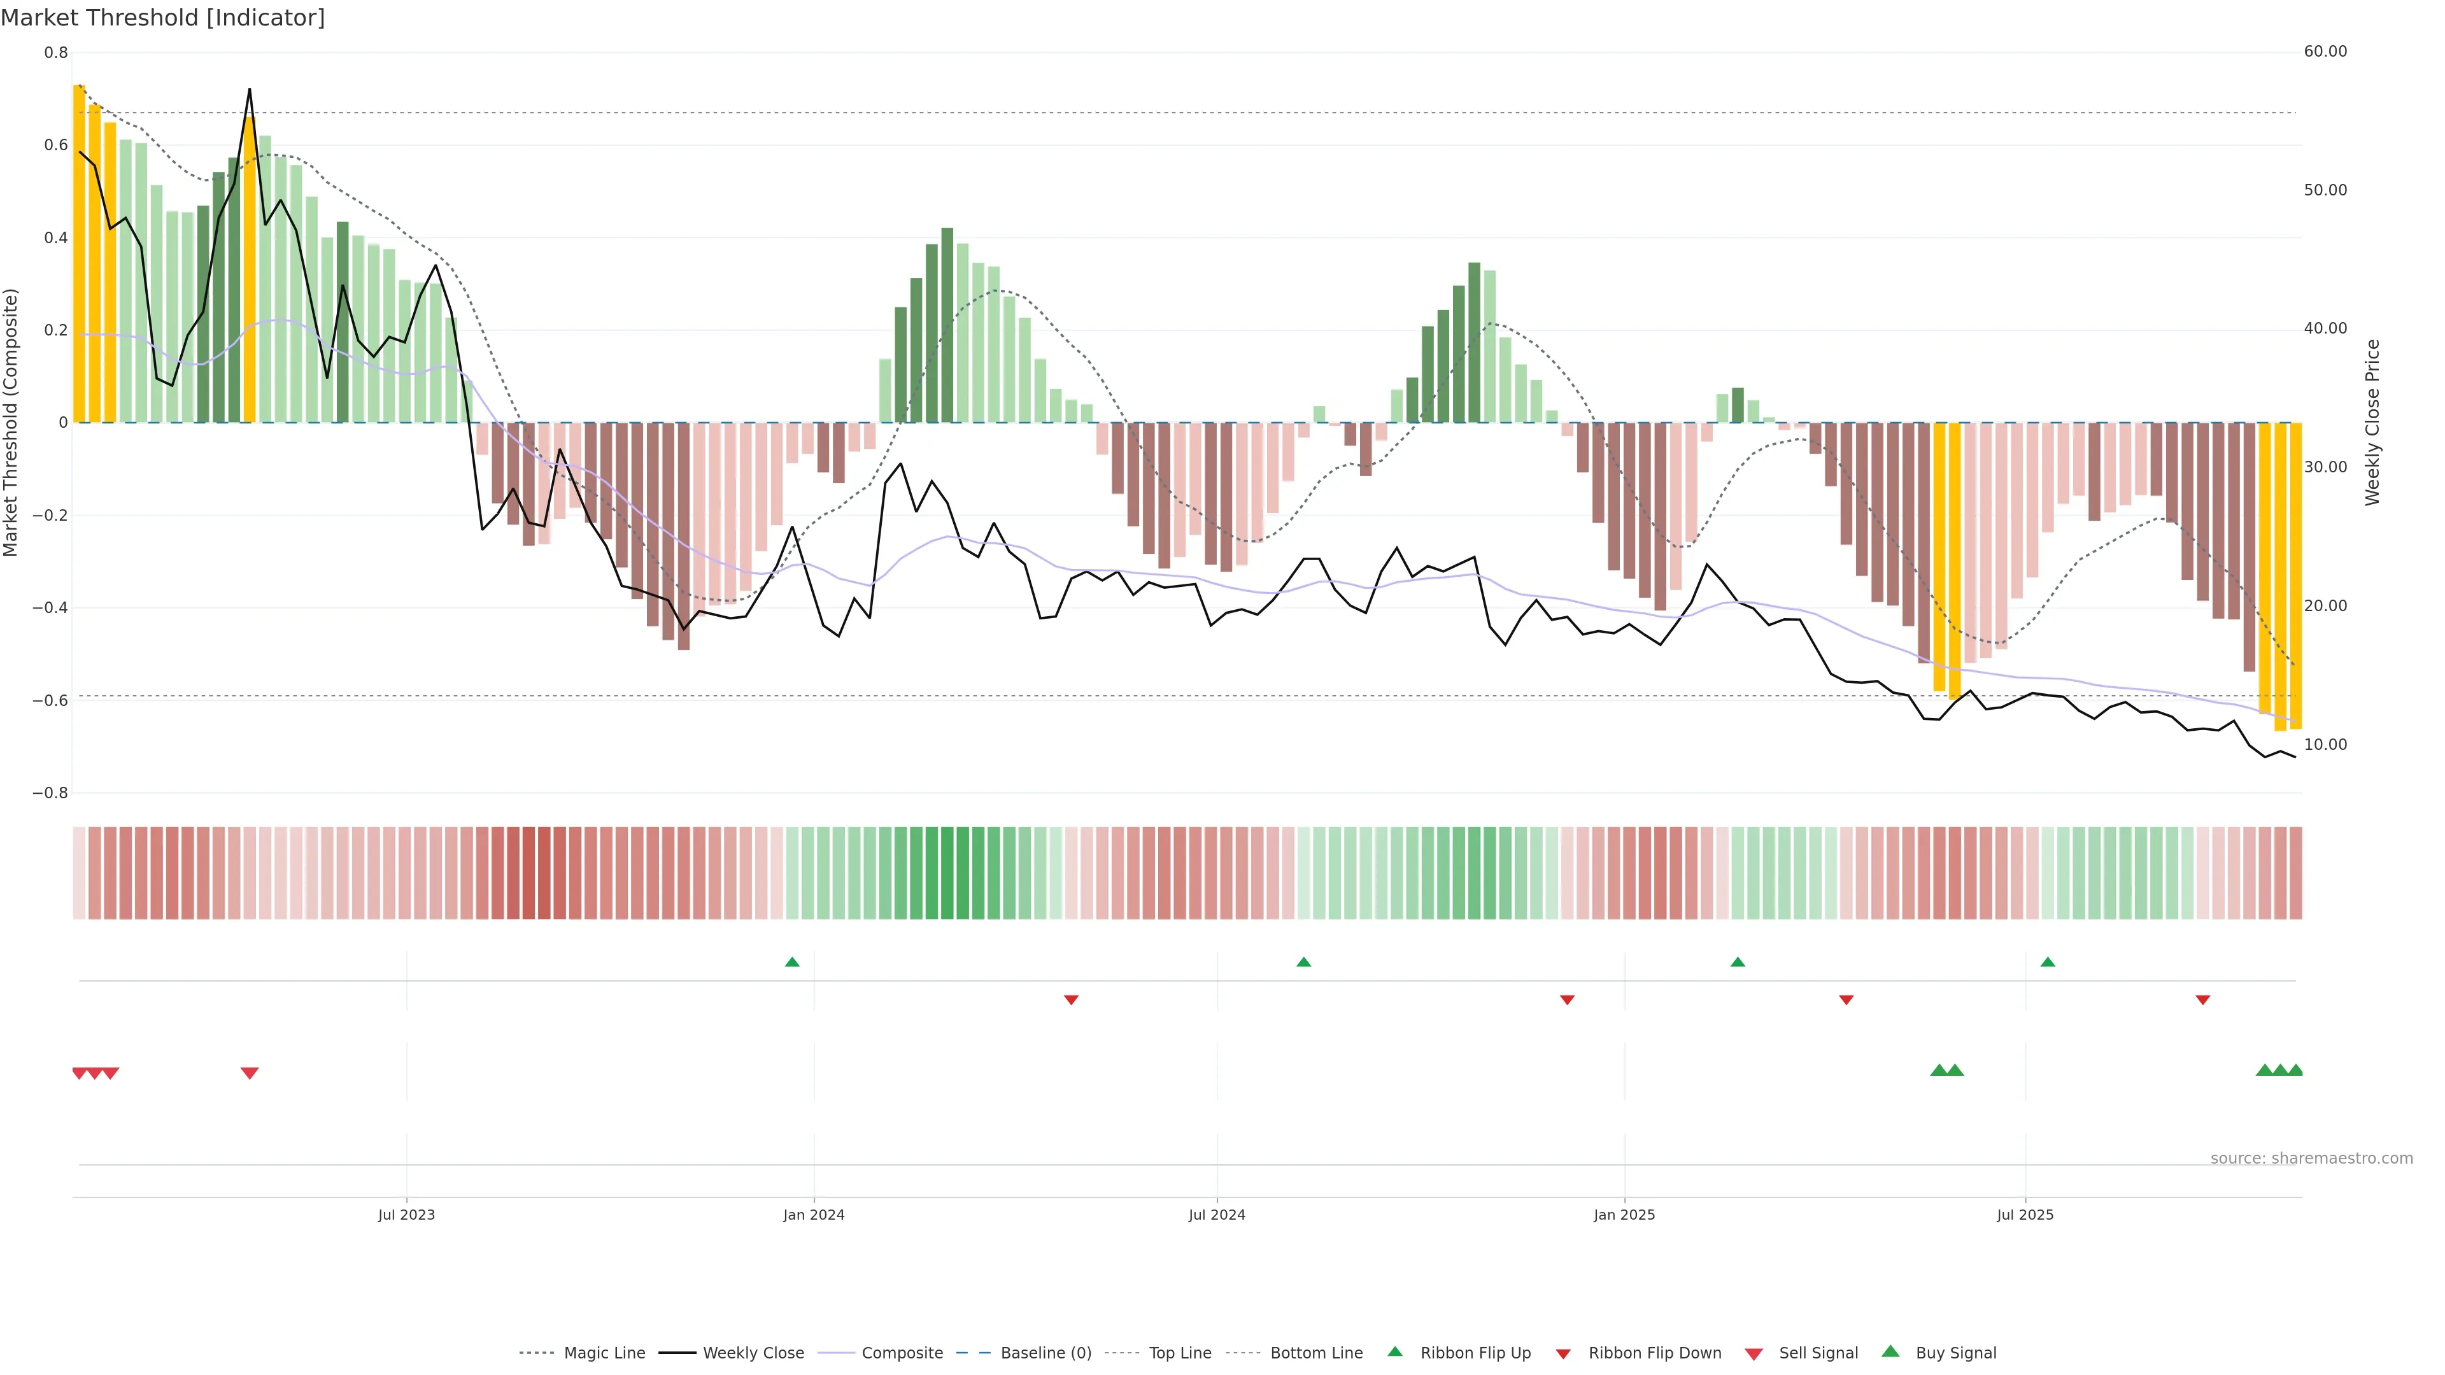Click the Buy Signal legend marker
The width and height of the screenshot is (2445, 1375).
pyautogui.click(x=1890, y=1351)
